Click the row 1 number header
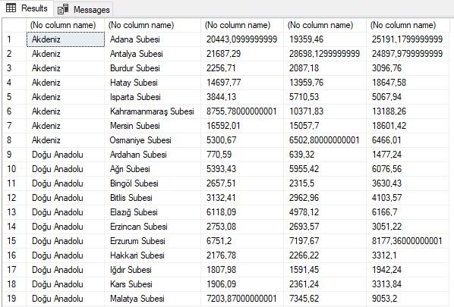This screenshot has height=307, width=454. pos(14,39)
